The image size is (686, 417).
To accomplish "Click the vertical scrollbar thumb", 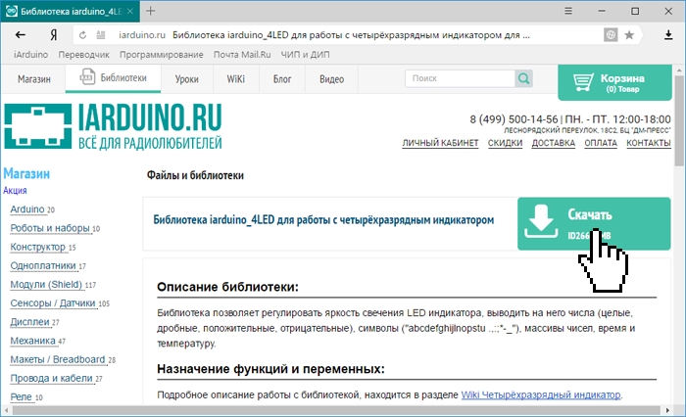I will pyautogui.click(x=679, y=120).
